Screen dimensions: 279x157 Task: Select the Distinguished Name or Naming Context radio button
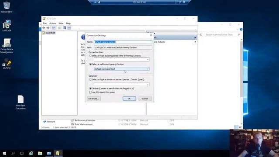tap(90, 56)
